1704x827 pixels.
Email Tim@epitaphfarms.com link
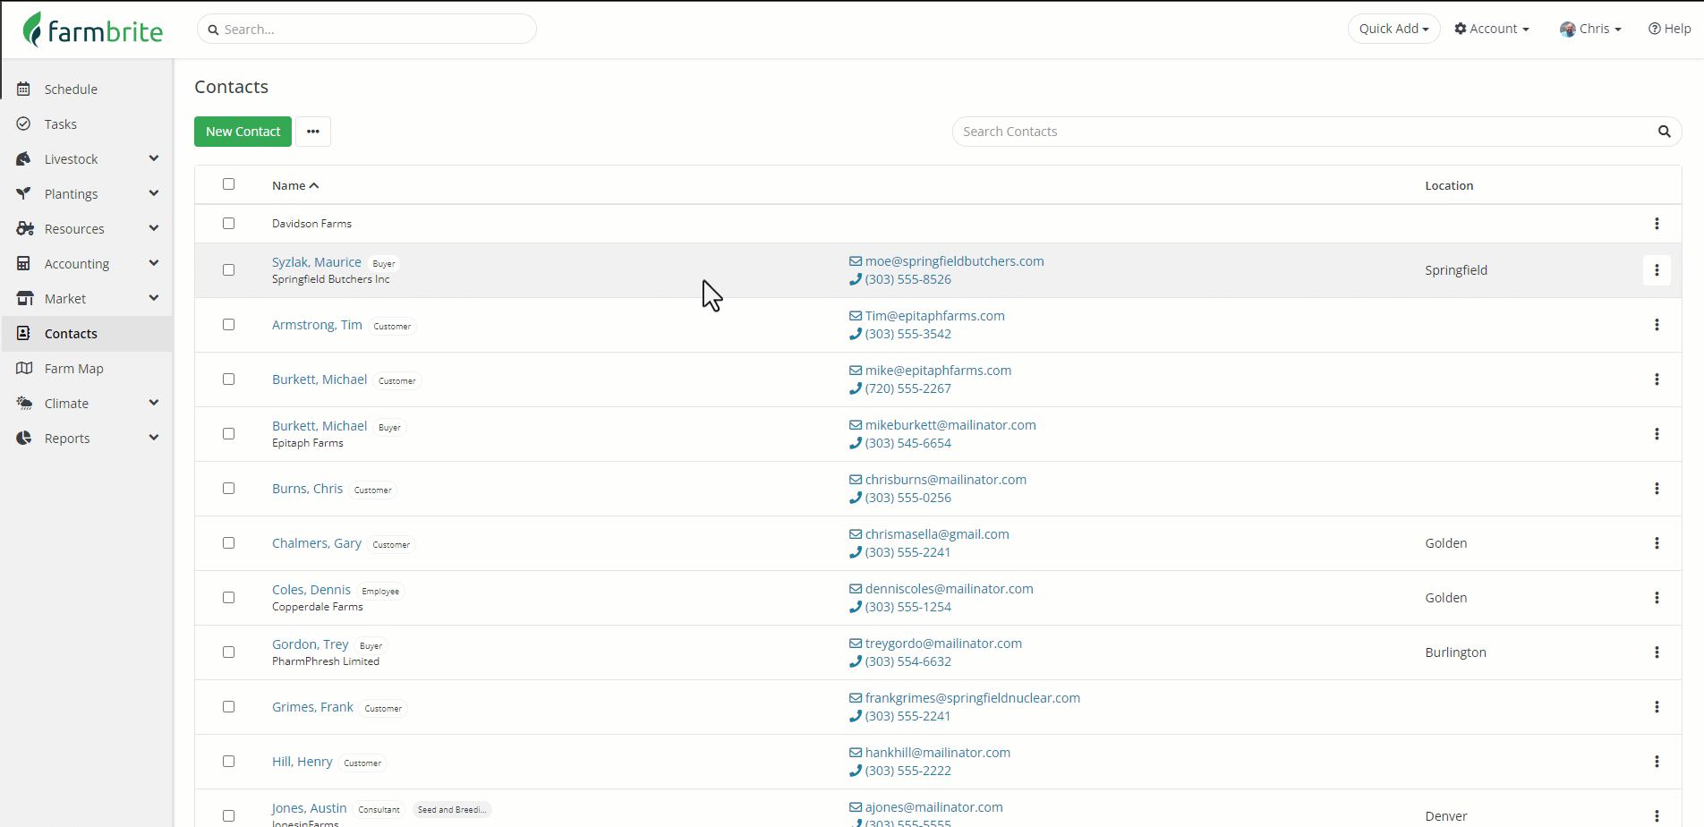click(x=934, y=316)
